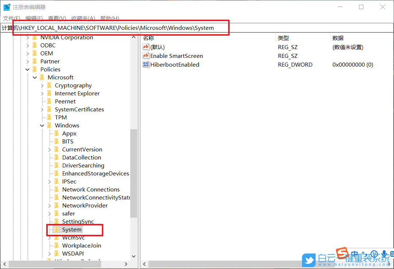Viewport: 394px width, 269px height.
Task: Click the Windows folder icon
Action: coord(50,125)
